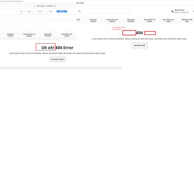Click the phone handset icon
This screenshot has height=193, width=194.
pos(173,11)
